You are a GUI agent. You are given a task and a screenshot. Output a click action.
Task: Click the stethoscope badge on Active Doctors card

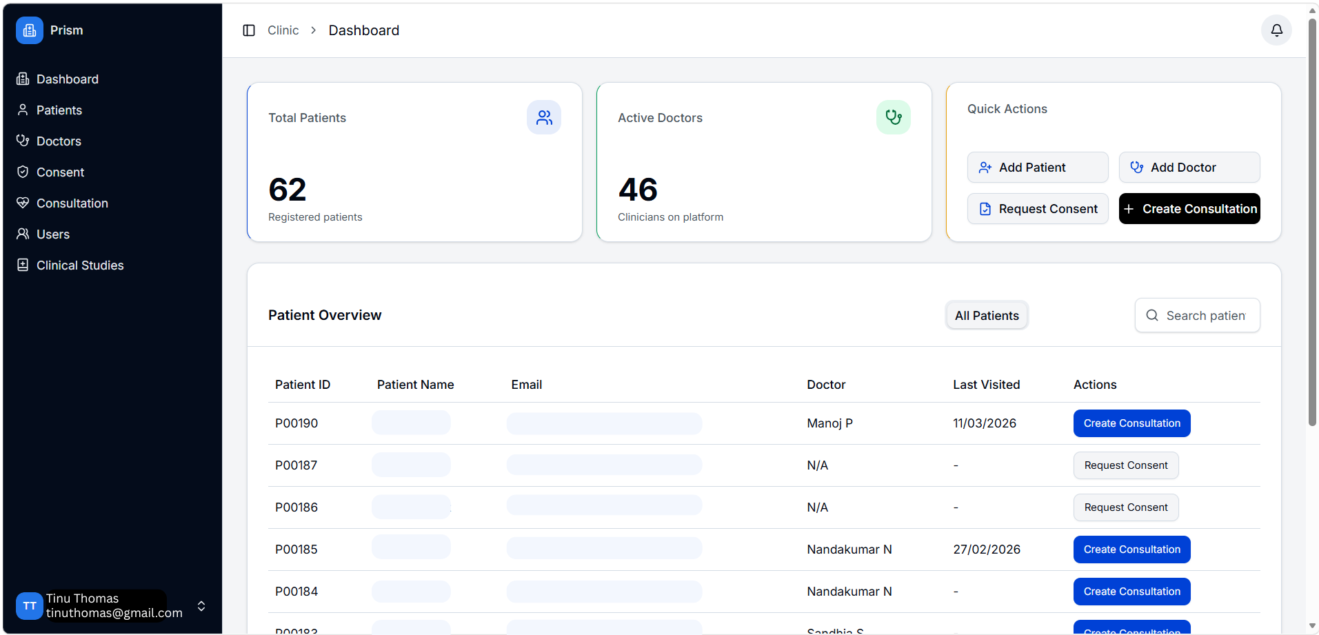(894, 117)
